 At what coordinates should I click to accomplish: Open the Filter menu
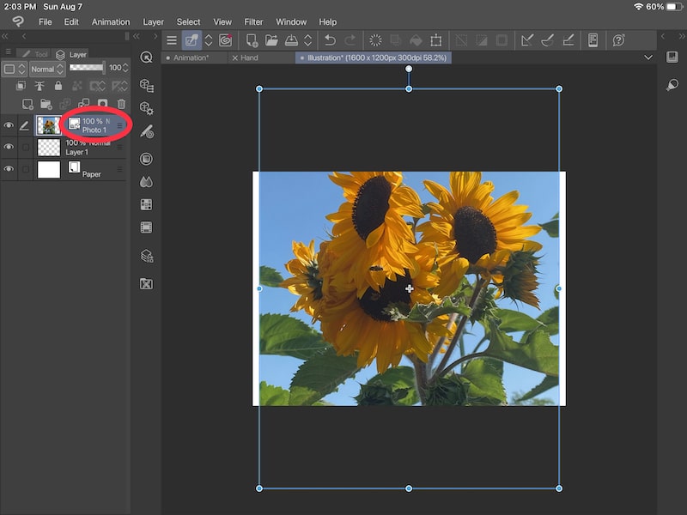pos(253,21)
